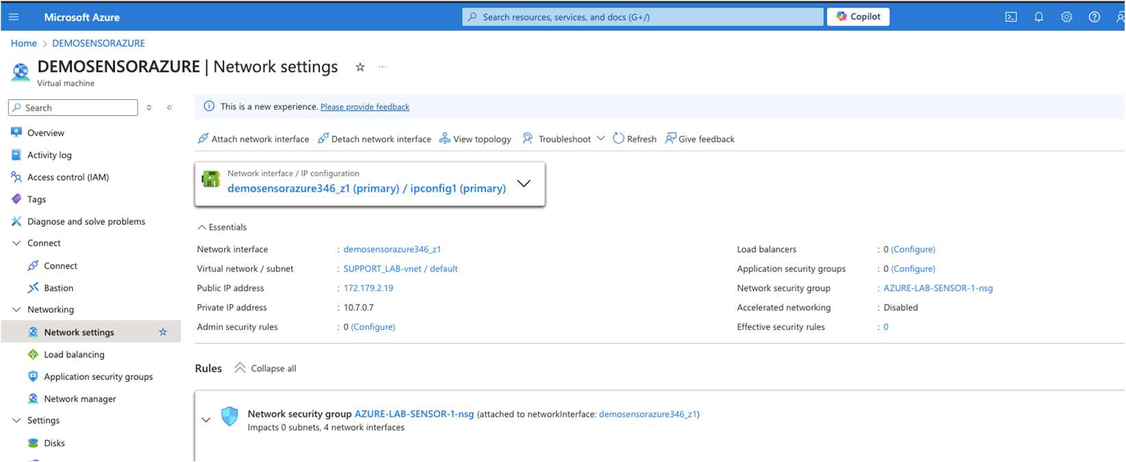Open AZURE-LAB-SENSOR-1-nsg link in Essentials

938,288
